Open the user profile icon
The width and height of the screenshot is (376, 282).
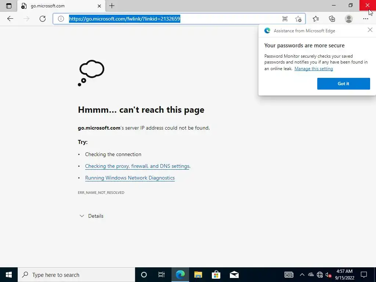349,19
